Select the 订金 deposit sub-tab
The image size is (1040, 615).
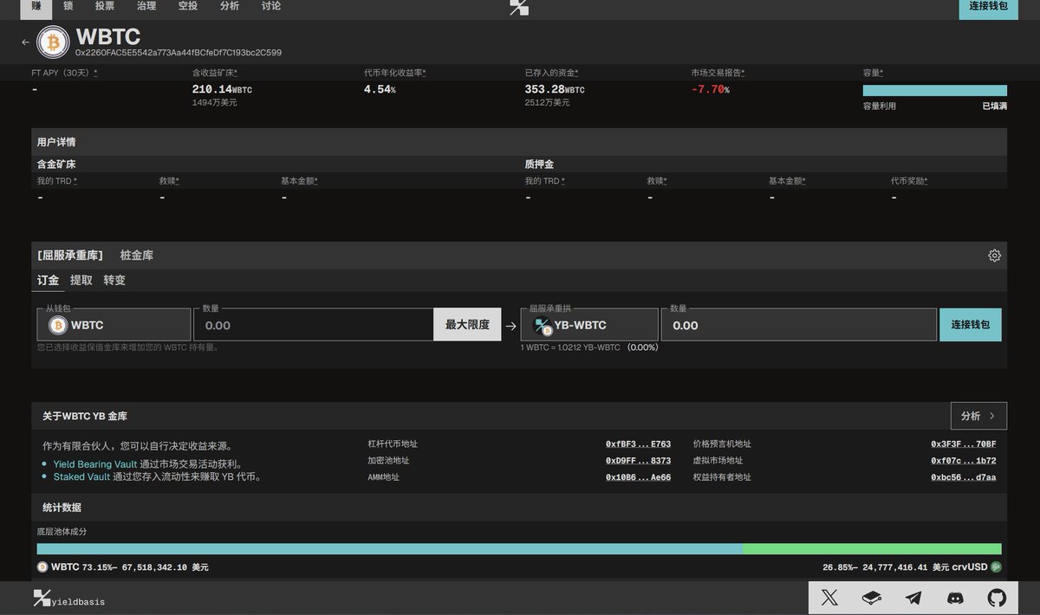(x=48, y=280)
